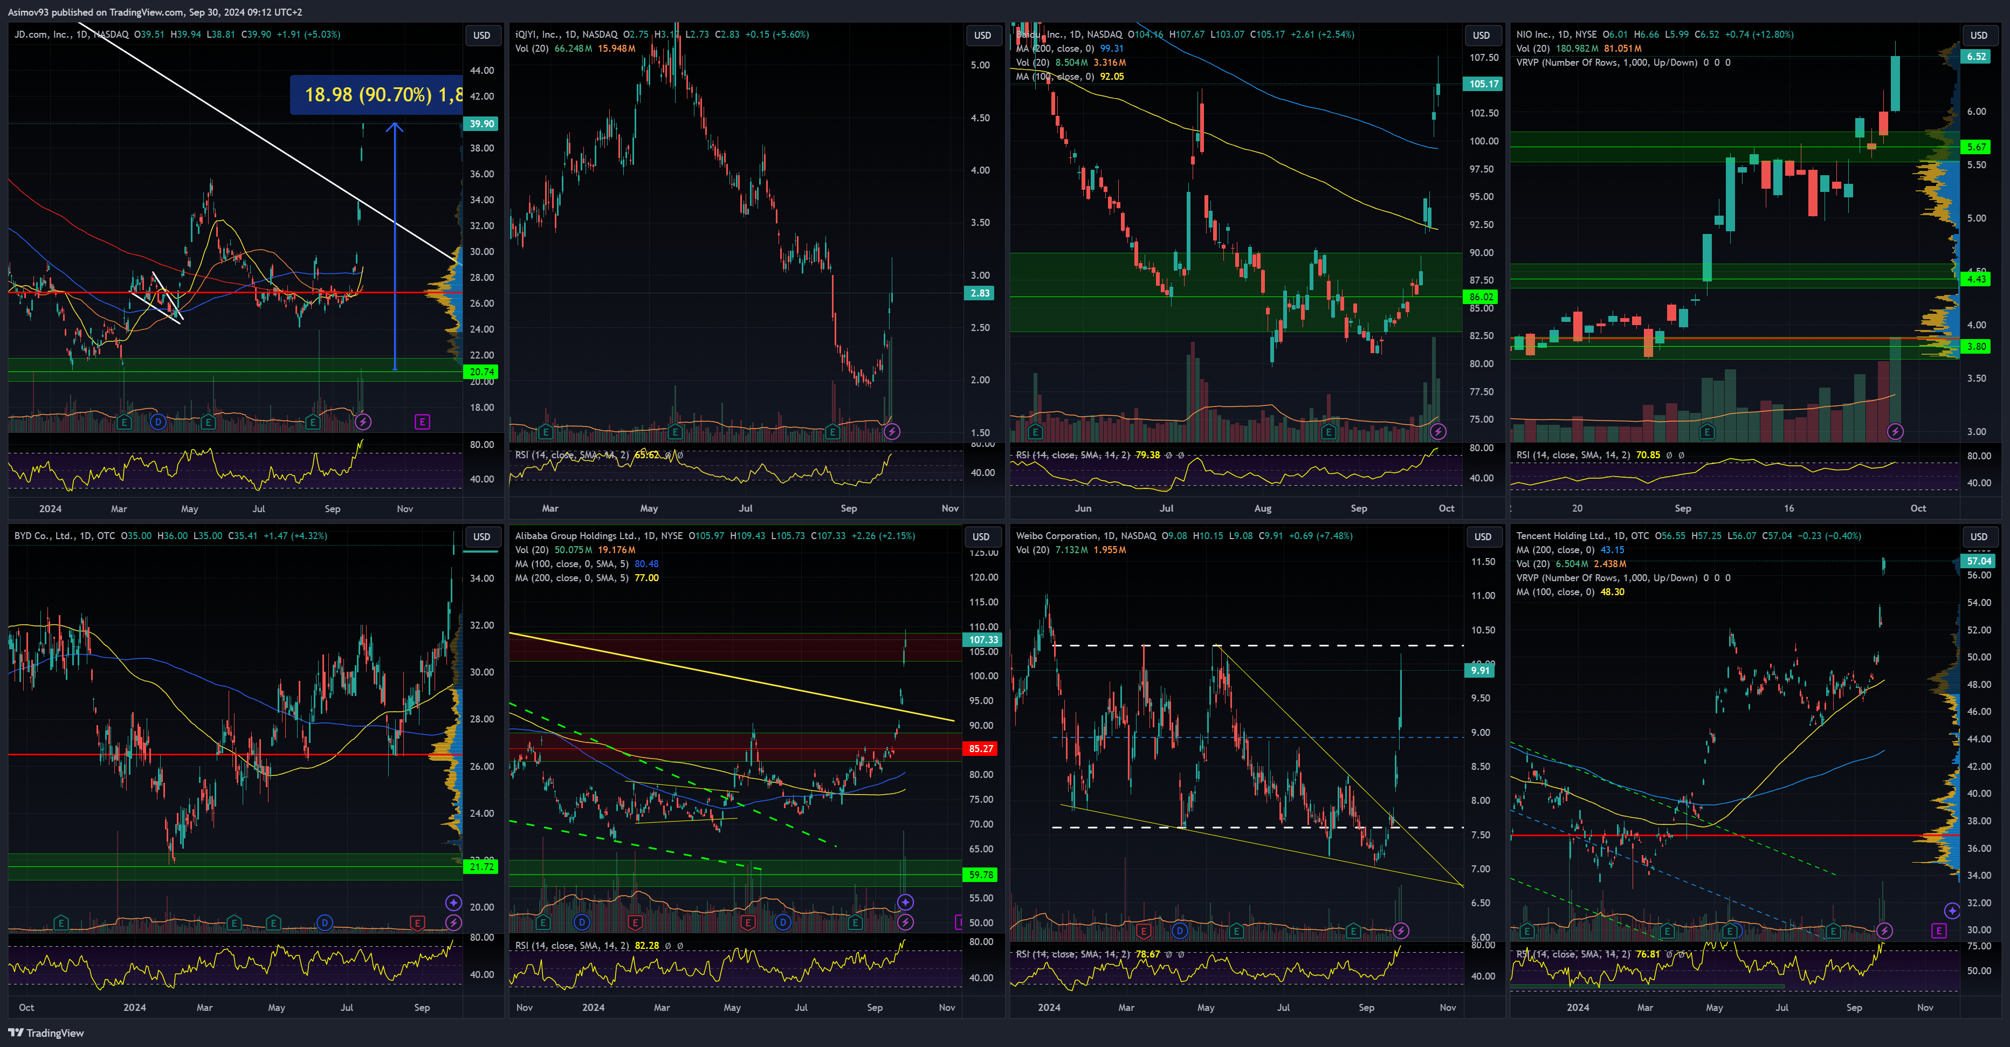Select 107.33 price label on Alibaba axis

click(983, 640)
